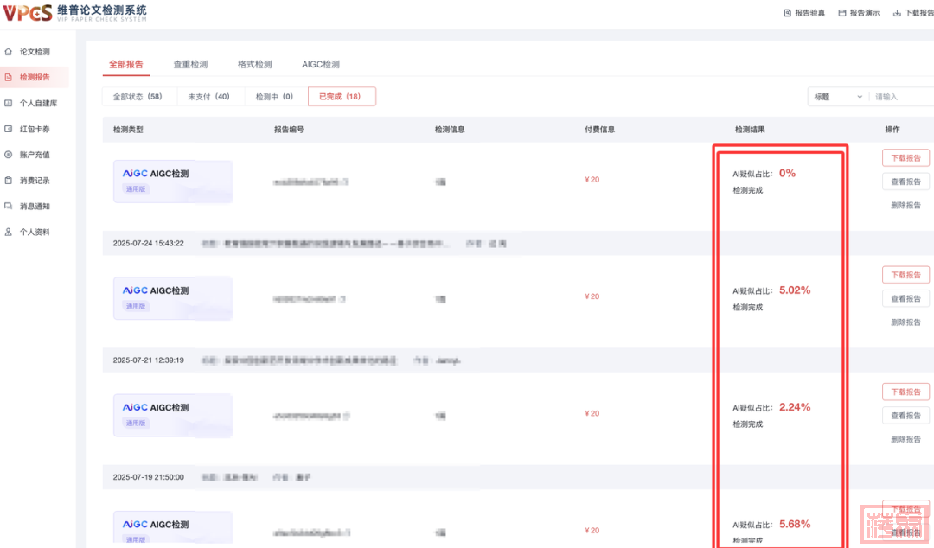Screen dimensions: 934x548
Task: Open 红包卡券 in the sidebar
Action: click(35, 129)
